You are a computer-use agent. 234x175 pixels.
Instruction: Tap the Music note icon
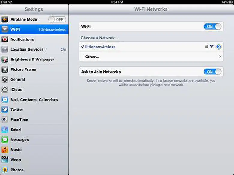click(4, 150)
